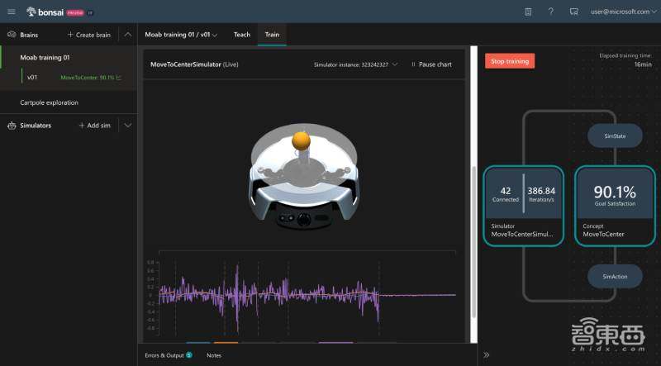The width and height of the screenshot is (661, 366).
Task: Click the question mark help icon
Action: point(551,12)
